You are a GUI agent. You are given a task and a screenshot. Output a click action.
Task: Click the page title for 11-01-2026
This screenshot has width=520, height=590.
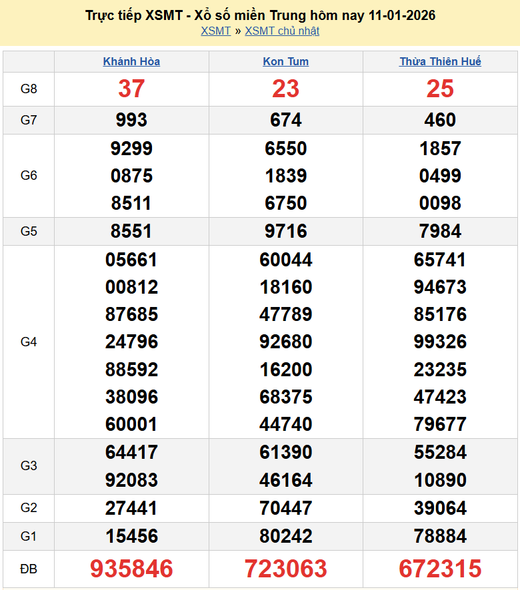pyautogui.click(x=260, y=15)
